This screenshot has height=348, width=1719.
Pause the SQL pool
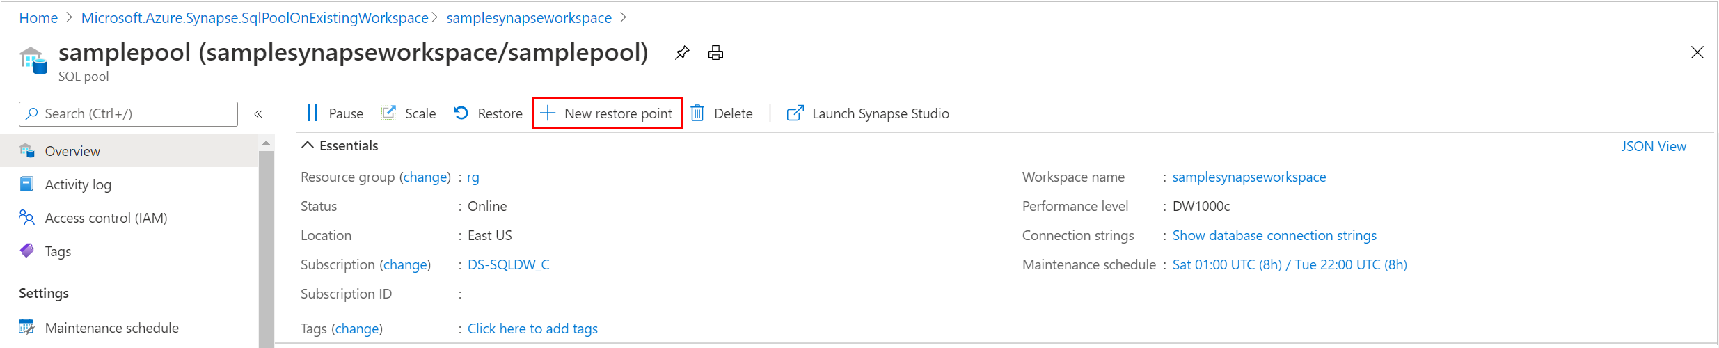[x=335, y=113]
